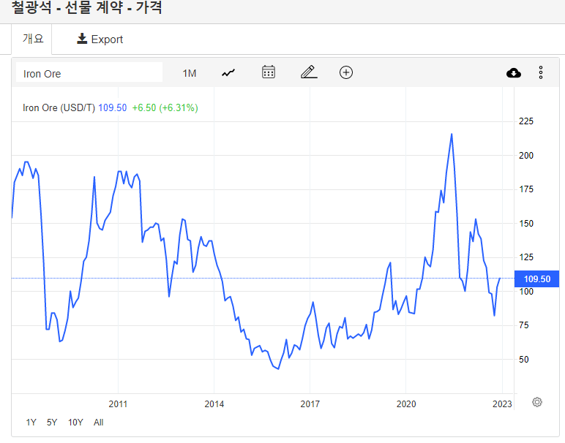Click the 175 y-axis label

click(525, 189)
